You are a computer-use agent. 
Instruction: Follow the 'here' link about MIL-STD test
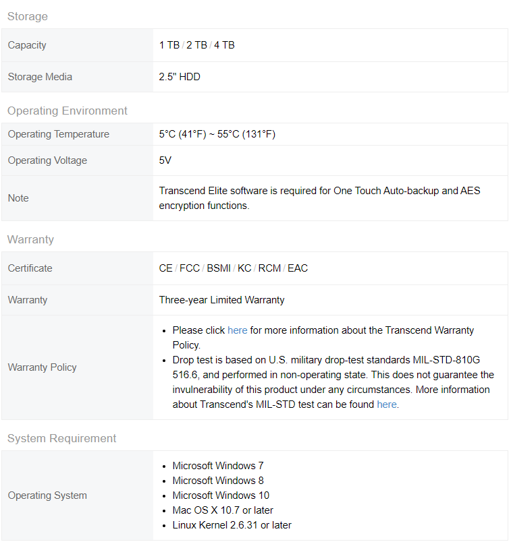387,404
